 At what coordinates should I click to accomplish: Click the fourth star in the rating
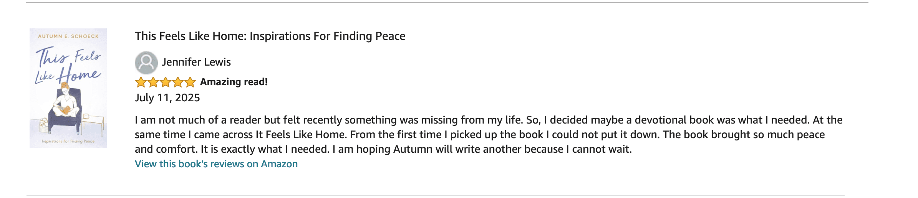click(x=178, y=82)
